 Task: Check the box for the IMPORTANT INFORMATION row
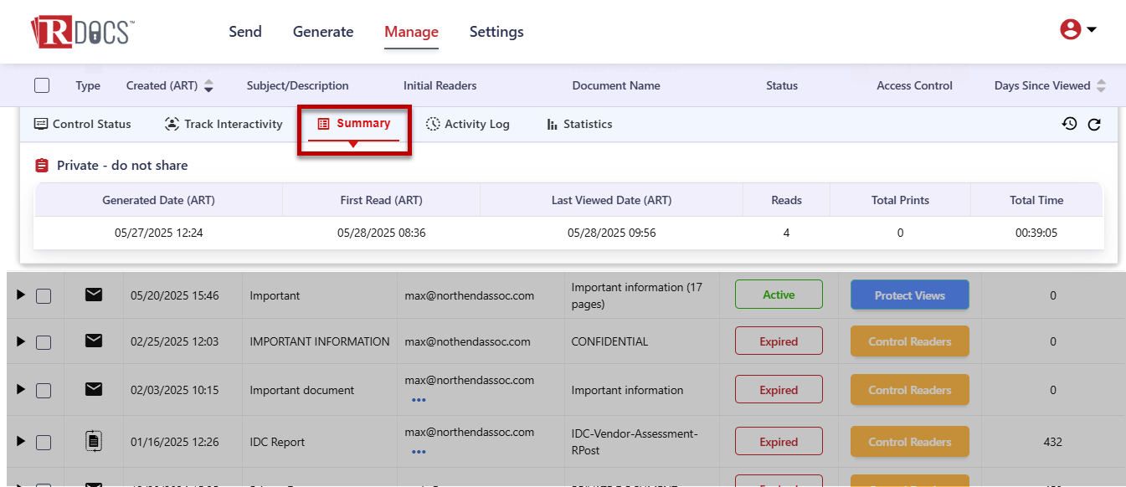point(44,342)
